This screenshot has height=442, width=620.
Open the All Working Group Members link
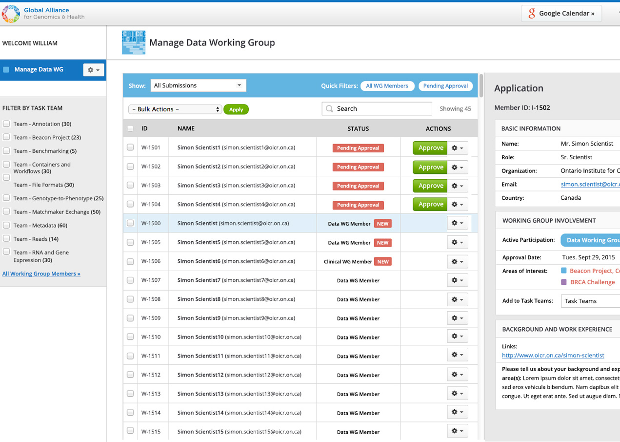(41, 274)
